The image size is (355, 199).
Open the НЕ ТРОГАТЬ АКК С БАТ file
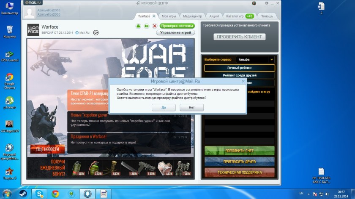coord(321,175)
